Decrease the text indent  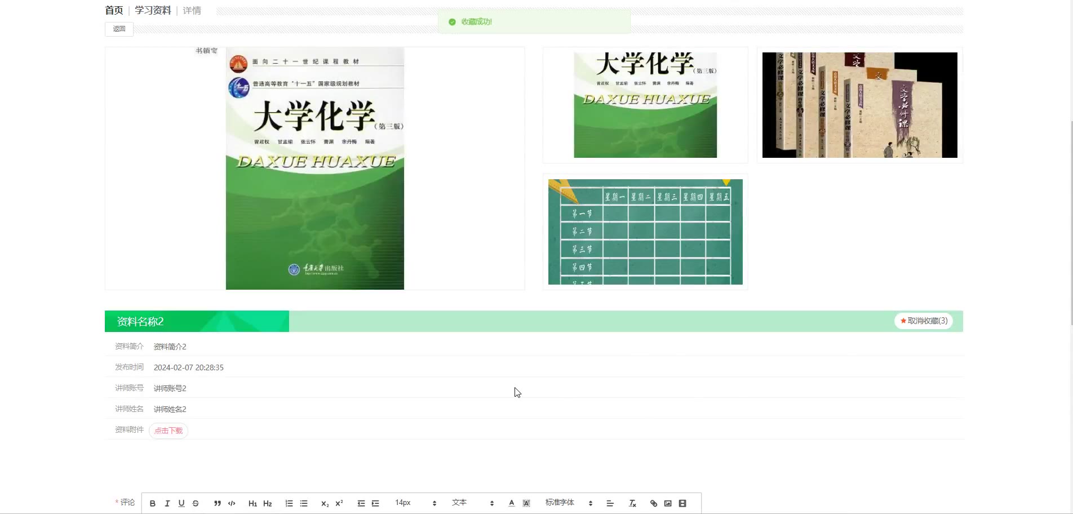click(x=361, y=503)
